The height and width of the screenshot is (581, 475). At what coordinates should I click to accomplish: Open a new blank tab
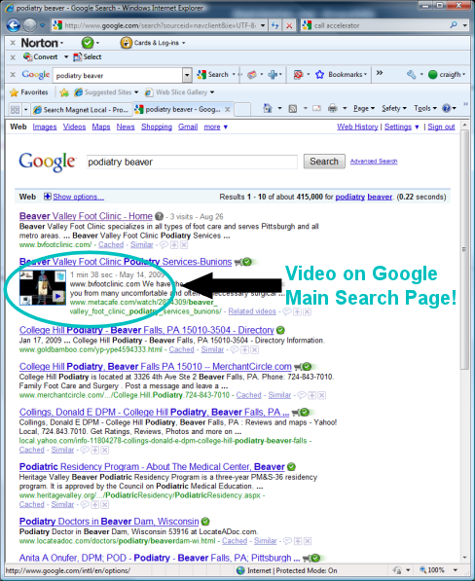242,110
